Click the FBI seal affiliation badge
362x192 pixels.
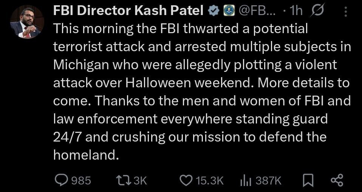click(228, 12)
